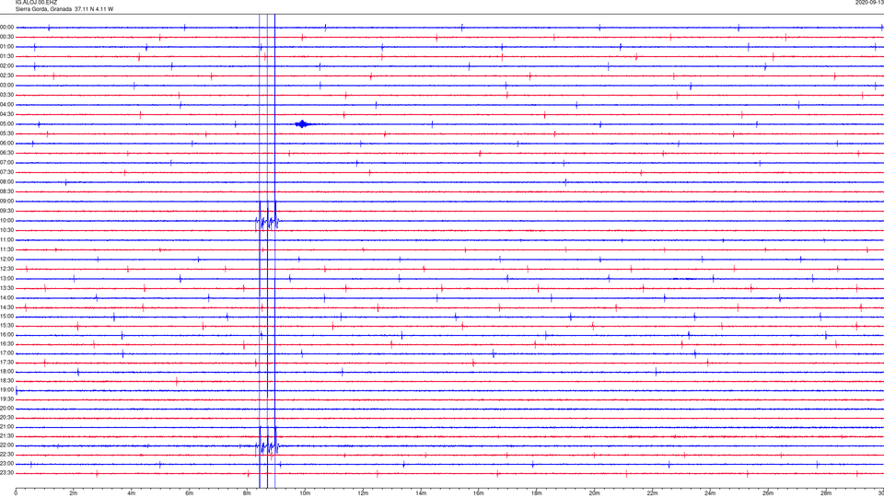Select the 10m axis tick label
This screenshot has height=497, width=884.
[305, 493]
